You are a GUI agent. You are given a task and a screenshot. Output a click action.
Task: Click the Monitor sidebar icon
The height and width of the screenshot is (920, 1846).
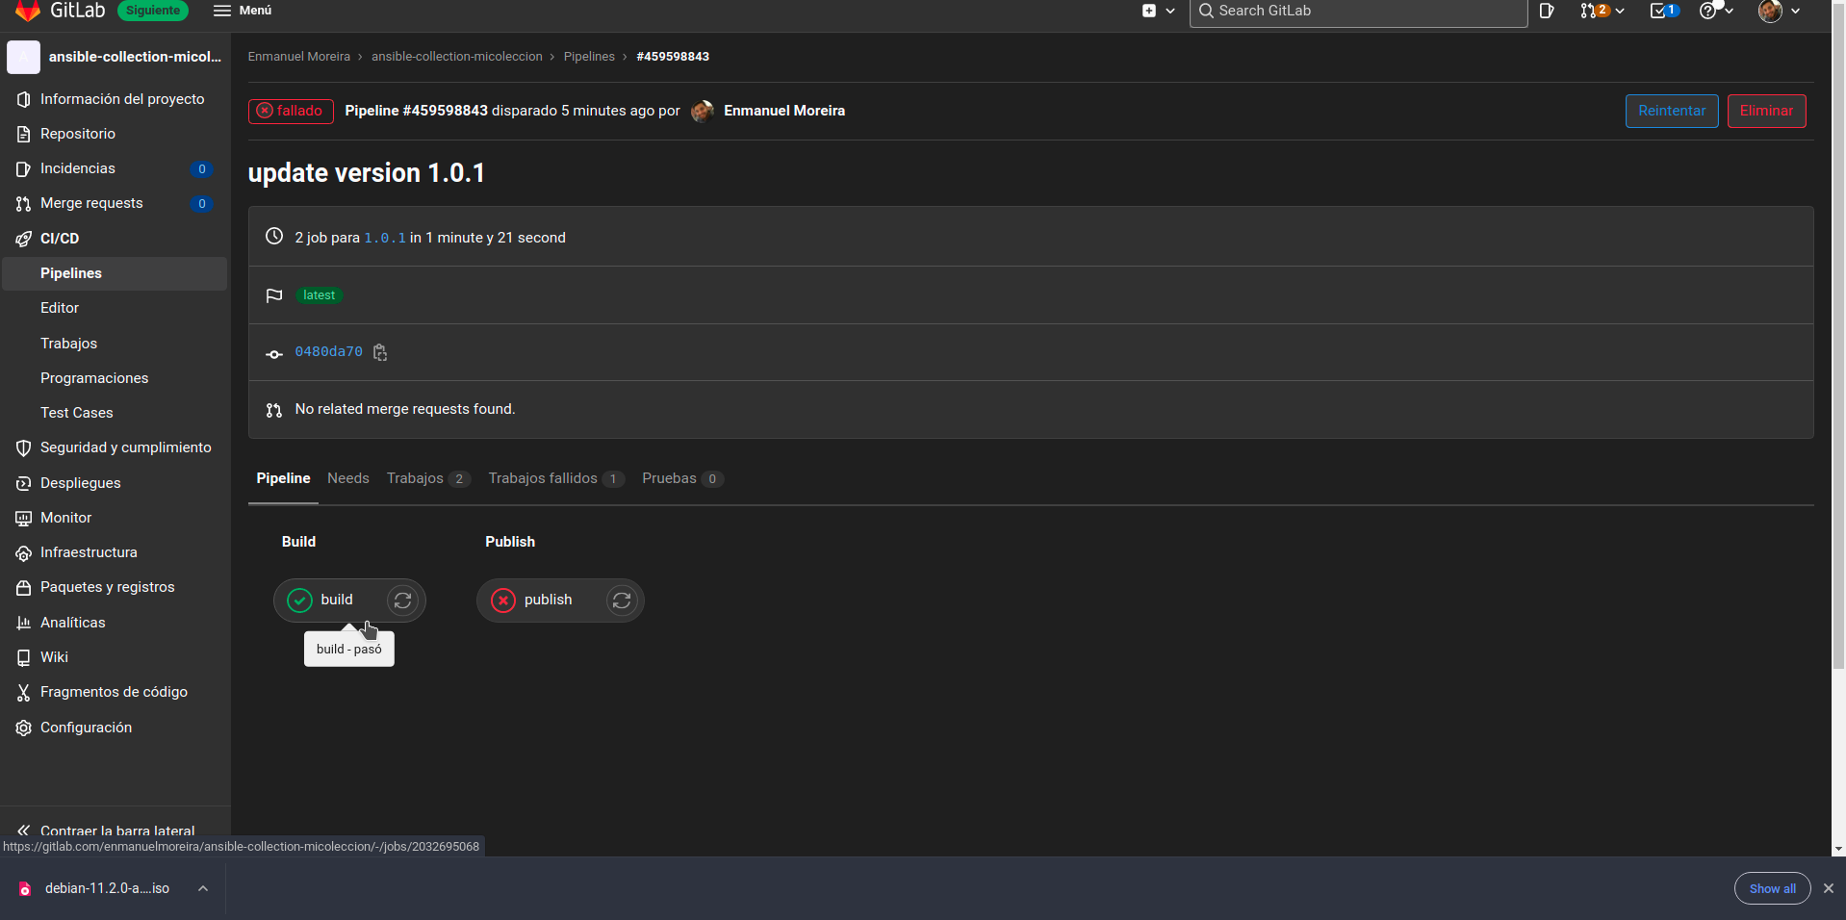coord(23,518)
